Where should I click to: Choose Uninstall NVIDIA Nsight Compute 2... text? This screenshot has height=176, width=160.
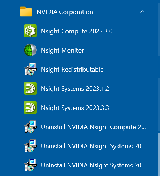tap(94, 127)
